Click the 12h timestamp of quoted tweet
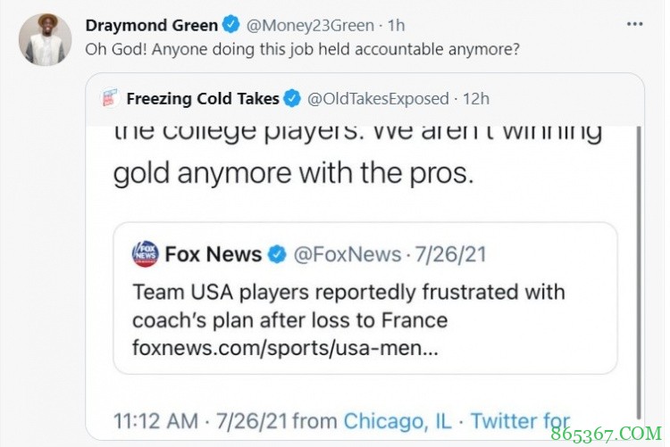This screenshot has height=447, width=670. coord(476,98)
